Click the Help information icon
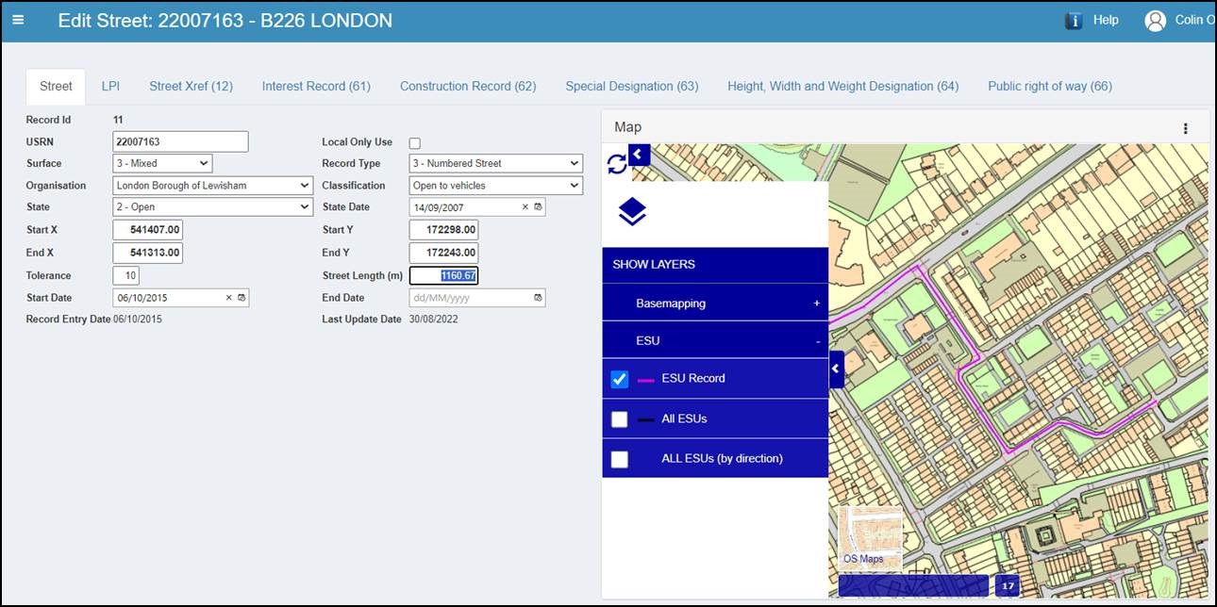This screenshot has height=607, width=1217. coord(1074,21)
